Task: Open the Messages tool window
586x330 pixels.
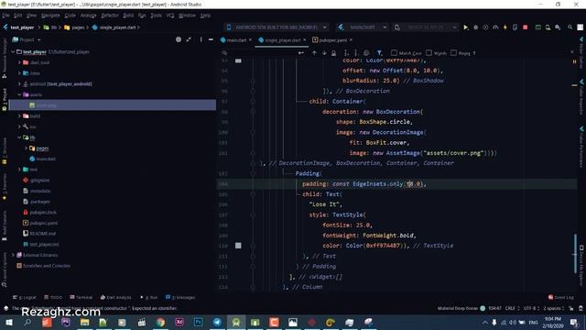Action: [180, 297]
